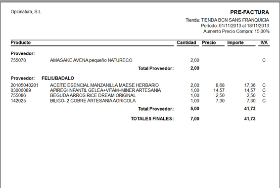Select the PRE-FACTURA title

249,12
